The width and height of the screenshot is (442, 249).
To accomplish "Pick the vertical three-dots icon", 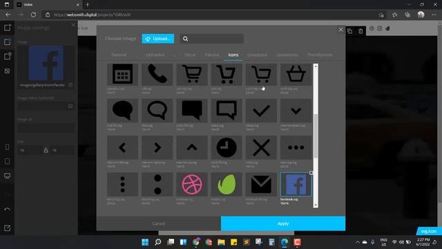I will (122, 185).
